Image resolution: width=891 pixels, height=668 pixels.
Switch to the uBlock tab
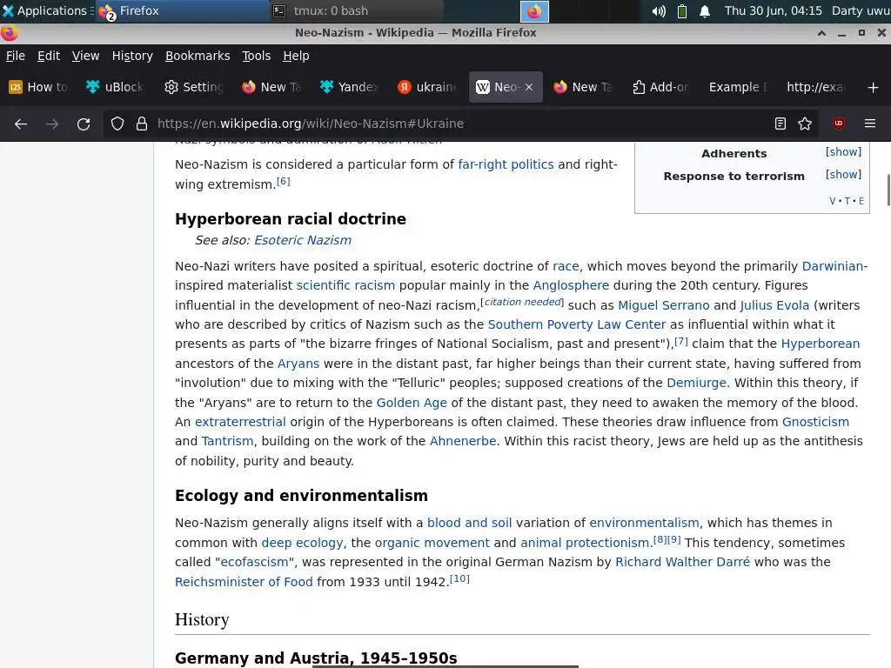[116, 87]
